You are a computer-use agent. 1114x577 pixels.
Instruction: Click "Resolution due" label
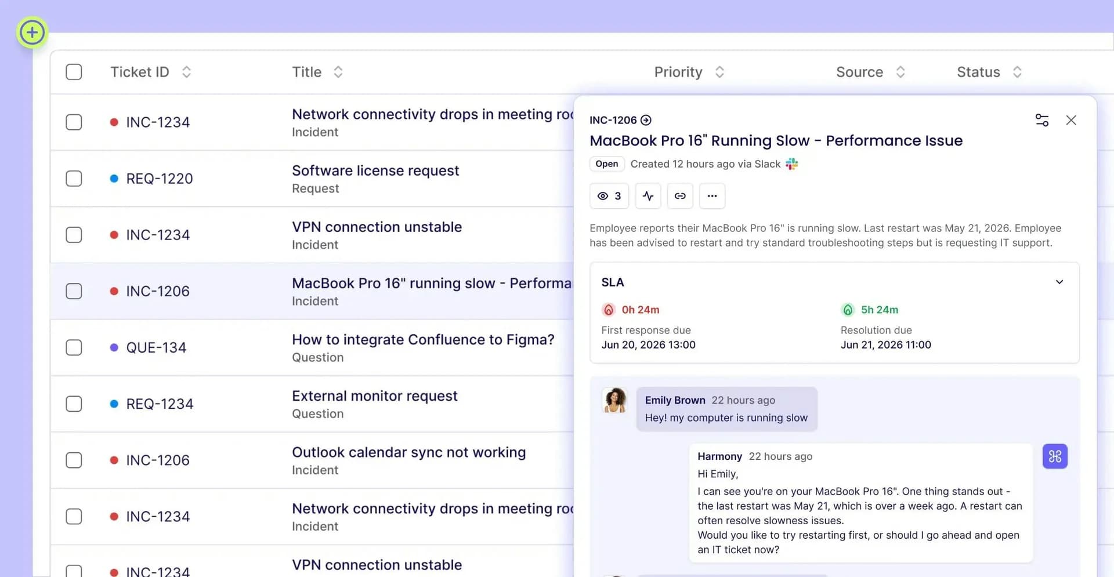(876, 330)
